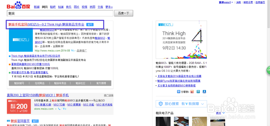Open the 知道 tab
The image size is (270, 126).
[x=61, y=7]
